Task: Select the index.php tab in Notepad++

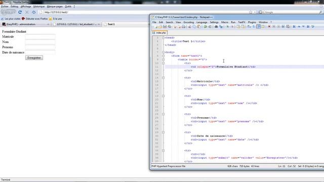Action: (159, 32)
